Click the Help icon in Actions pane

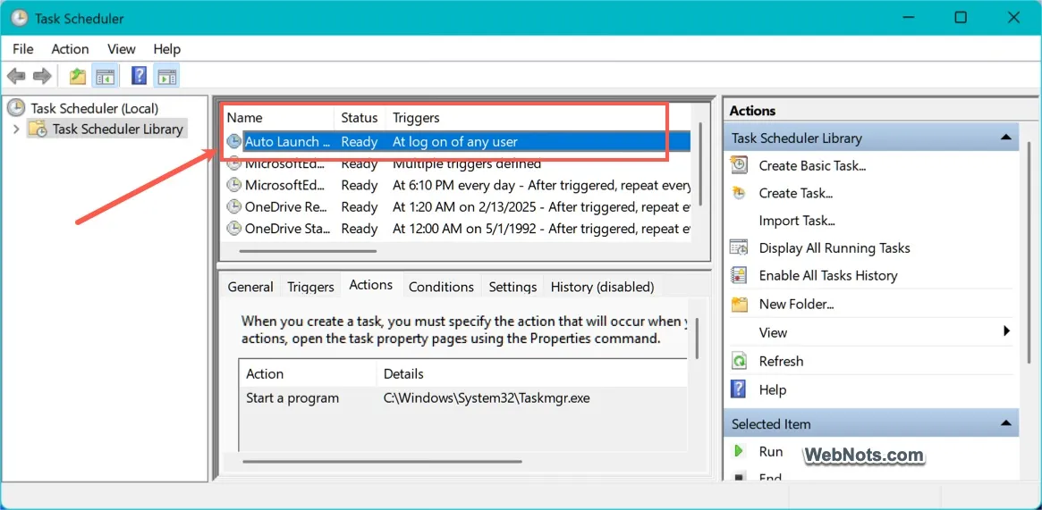(738, 389)
